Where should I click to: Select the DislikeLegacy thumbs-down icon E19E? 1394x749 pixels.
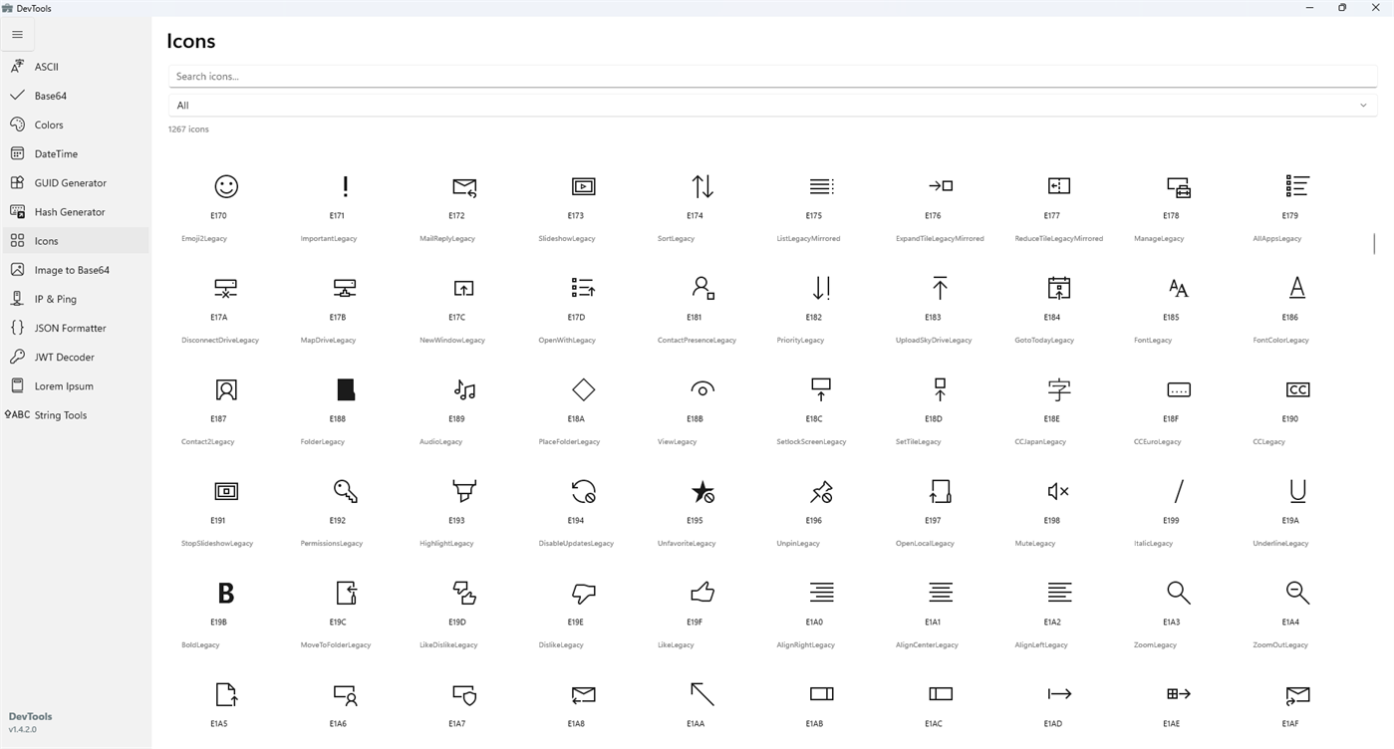tap(583, 593)
